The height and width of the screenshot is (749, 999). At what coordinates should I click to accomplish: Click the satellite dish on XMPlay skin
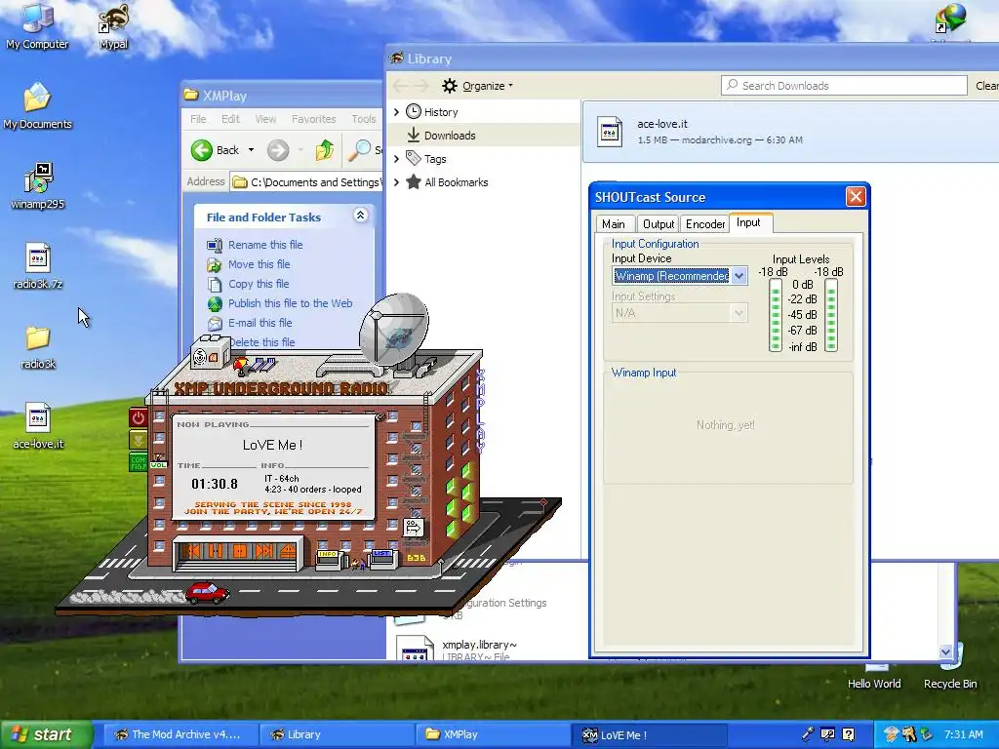pos(392,330)
